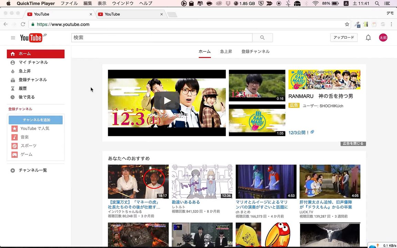The width and height of the screenshot is (397, 248).
Task: Click the YouTube JP logo
Action: click(x=33, y=38)
